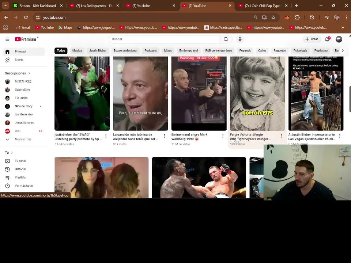The width and height of the screenshot is (351, 263).
Task: Open the notifications bell
Action: [x=327, y=39]
